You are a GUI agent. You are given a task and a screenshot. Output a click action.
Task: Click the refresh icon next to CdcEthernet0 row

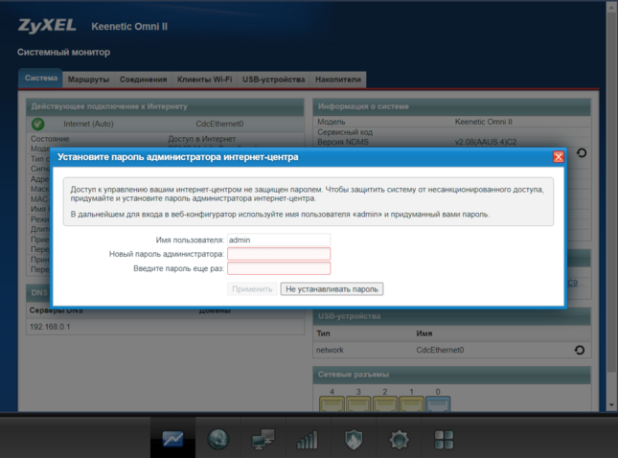pos(580,350)
